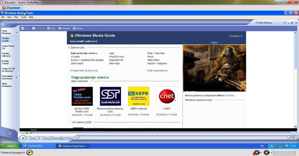Open the View menu

click(x=9, y=17)
